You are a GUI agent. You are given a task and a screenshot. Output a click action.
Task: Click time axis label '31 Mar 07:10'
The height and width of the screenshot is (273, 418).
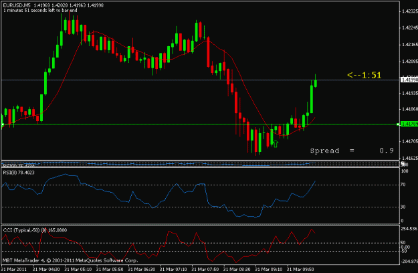coord(173,269)
